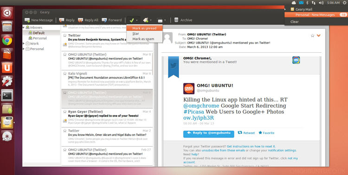Open System Settings gear-wrench icon
348x175 pixels.
pos(7,81)
